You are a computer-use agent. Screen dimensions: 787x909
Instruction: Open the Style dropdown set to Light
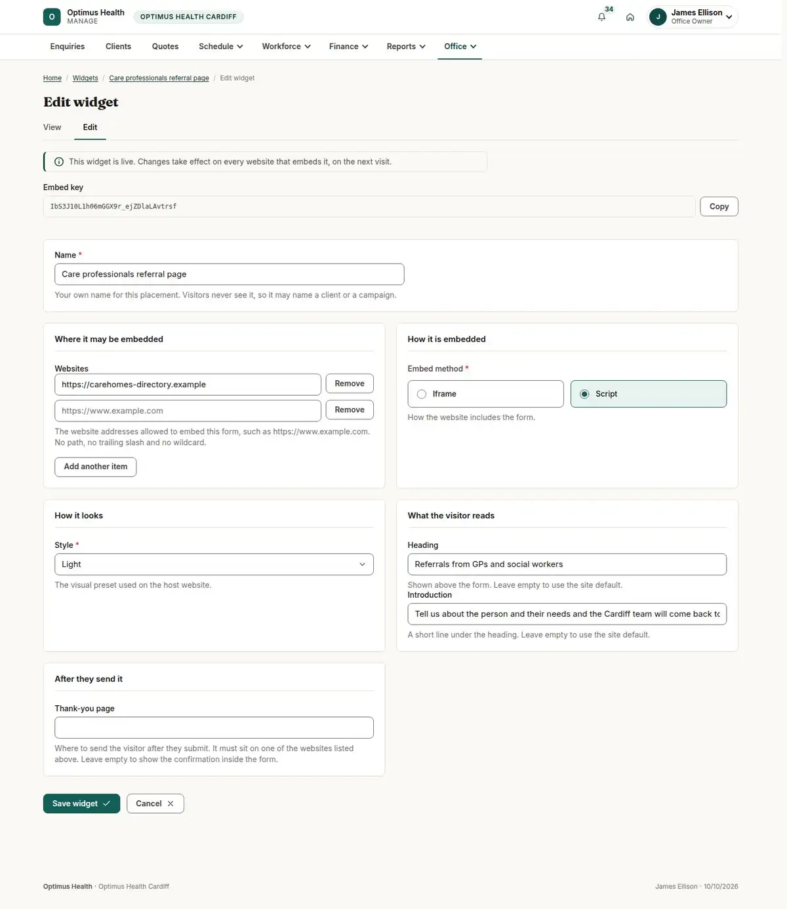coord(214,564)
